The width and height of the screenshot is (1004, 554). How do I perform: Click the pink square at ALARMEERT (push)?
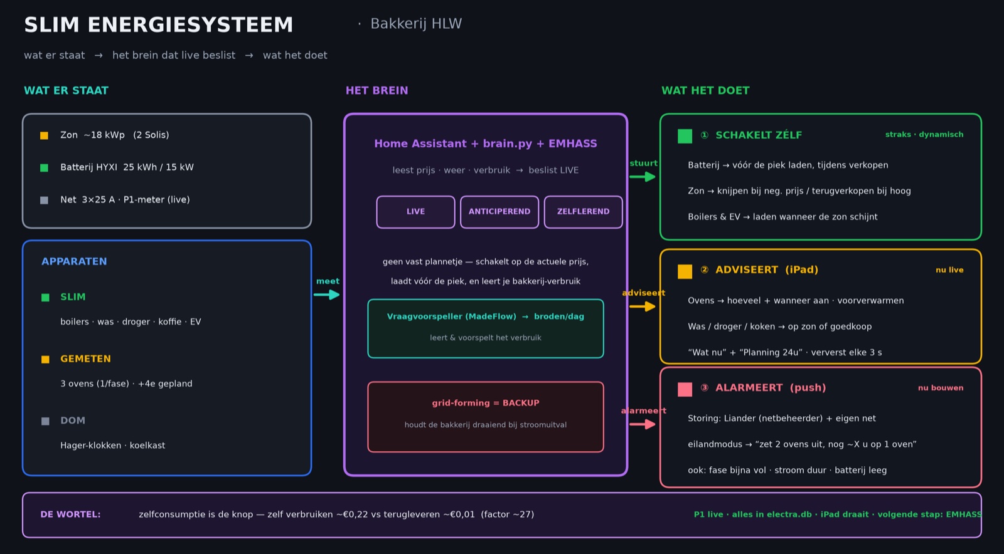[685, 389]
